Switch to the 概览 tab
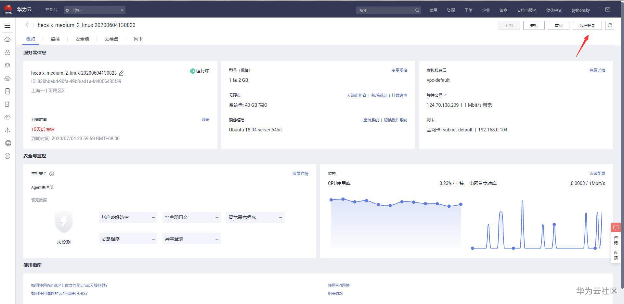The height and width of the screenshot is (304, 624). tap(31, 39)
